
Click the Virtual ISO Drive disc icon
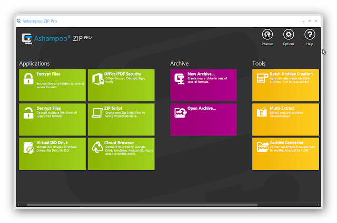click(x=29, y=148)
